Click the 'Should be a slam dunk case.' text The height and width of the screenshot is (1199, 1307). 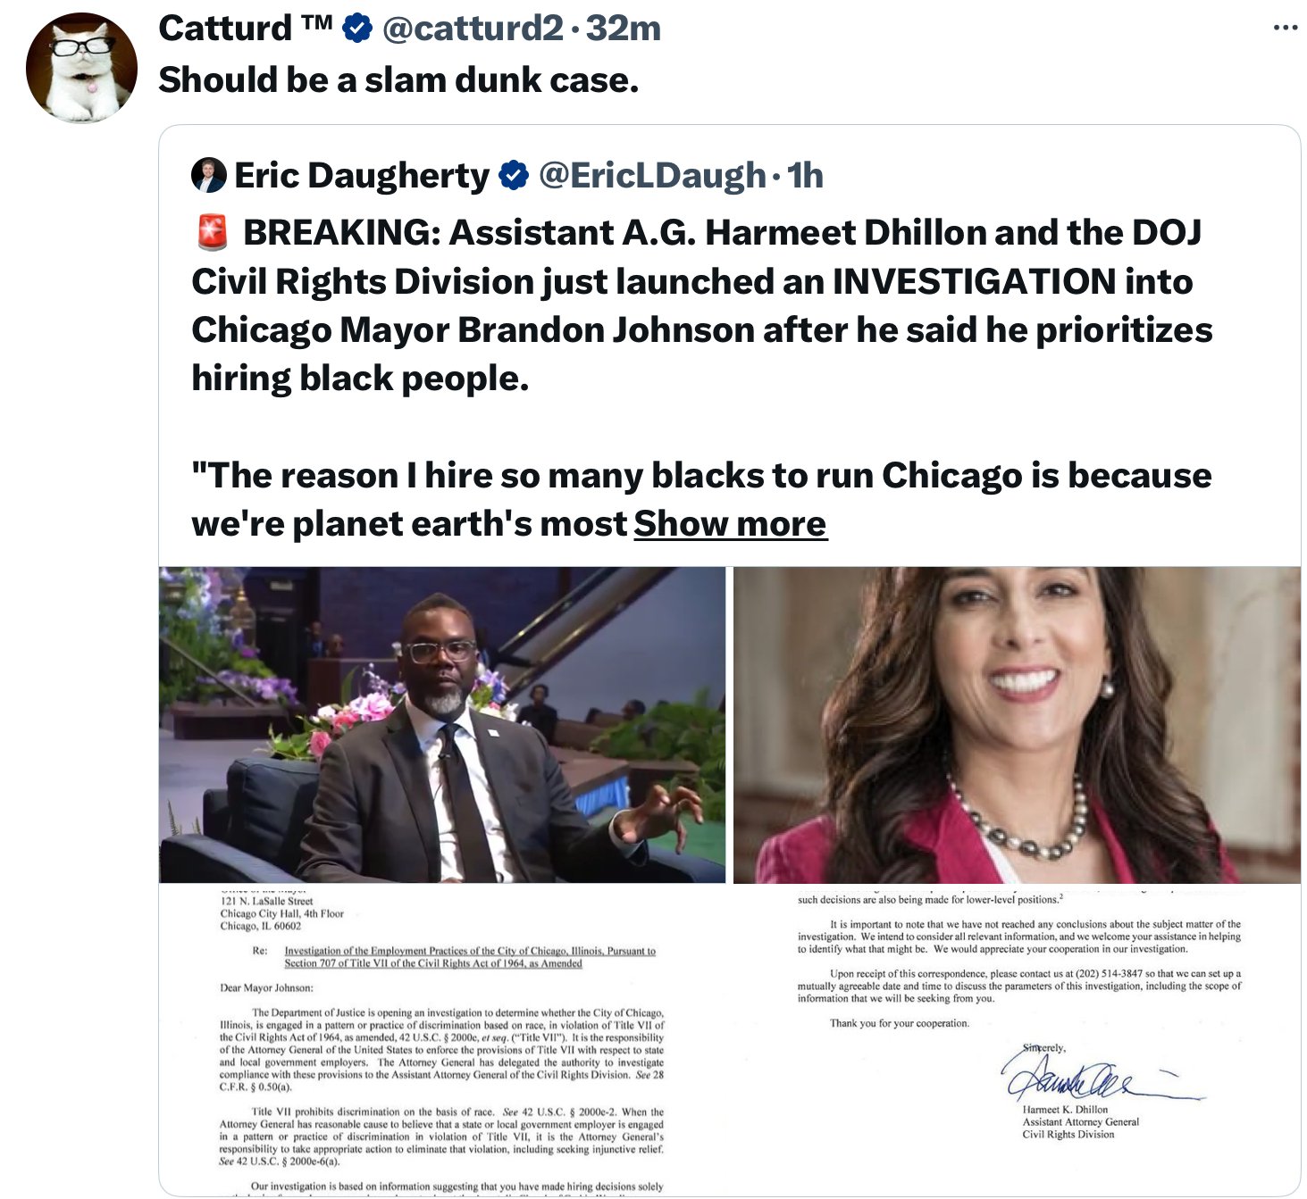pyautogui.click(x=398, y=80)
